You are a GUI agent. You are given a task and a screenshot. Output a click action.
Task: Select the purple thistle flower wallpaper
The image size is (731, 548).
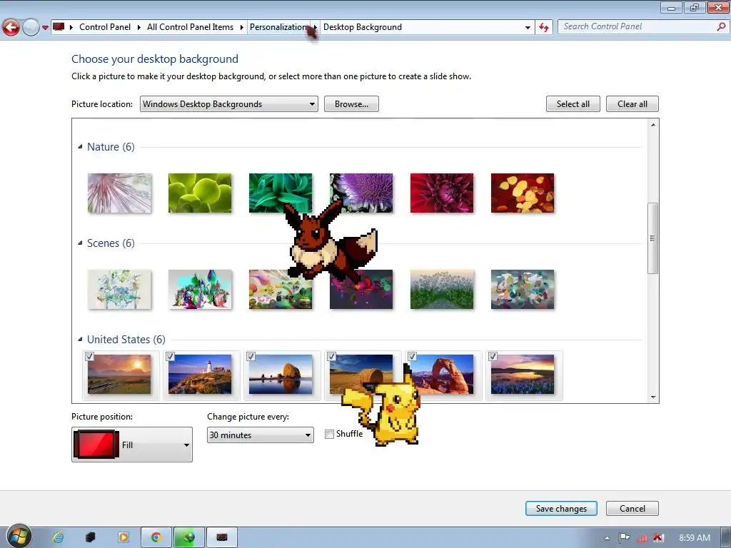pyautogui.click(x=361, y=193)
